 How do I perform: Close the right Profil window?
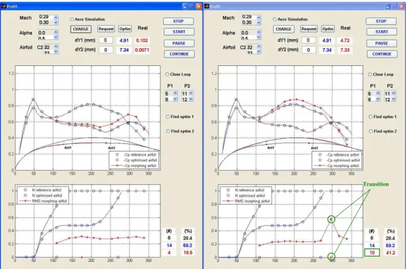402,6
